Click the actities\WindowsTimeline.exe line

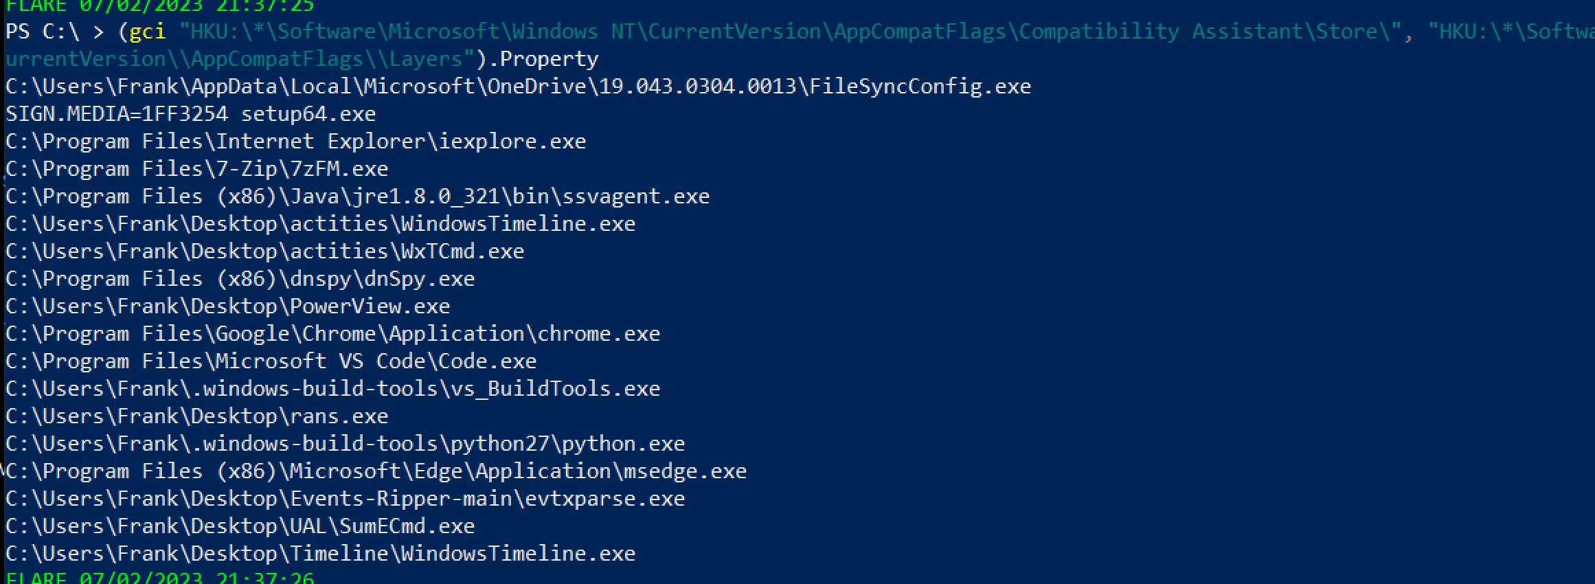tap(320, 224)
